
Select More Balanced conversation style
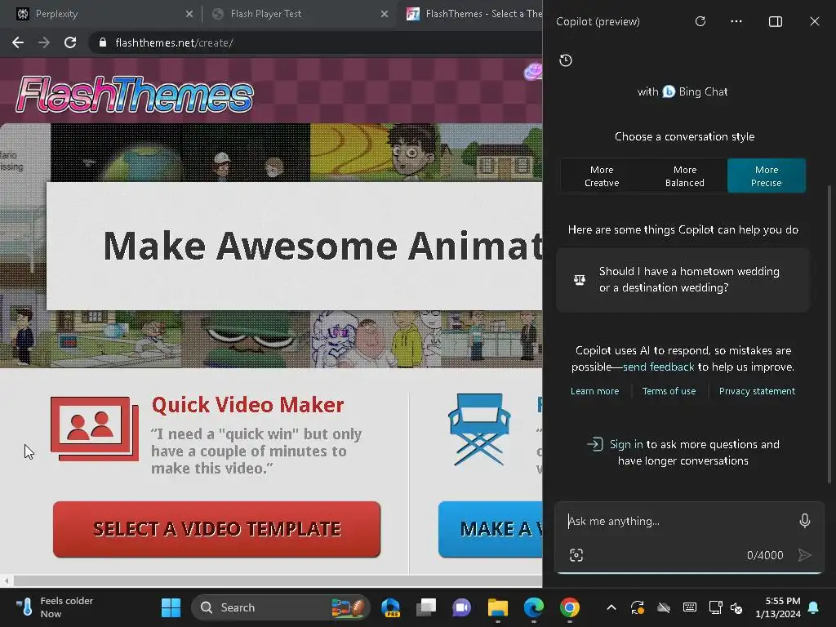(x=685, y=176)
